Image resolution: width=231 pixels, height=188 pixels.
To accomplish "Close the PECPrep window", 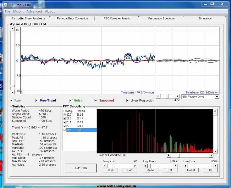I will (x=222, y=4).
